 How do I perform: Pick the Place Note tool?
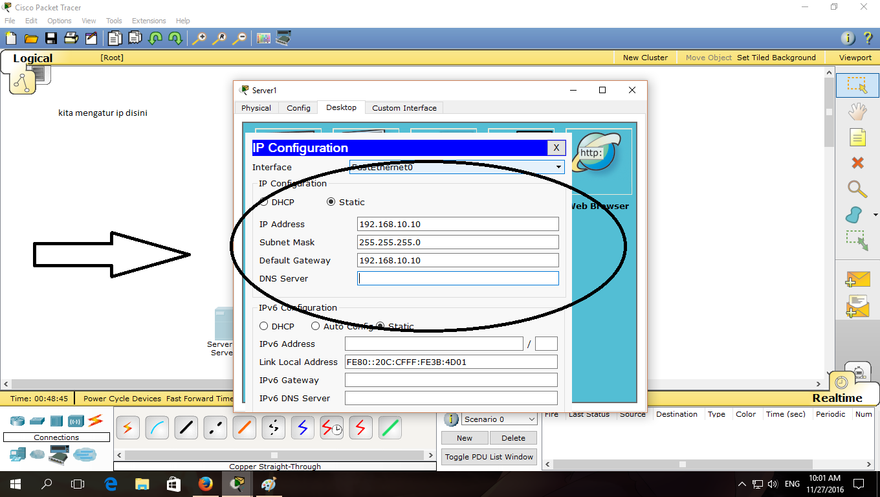[857, 137]
